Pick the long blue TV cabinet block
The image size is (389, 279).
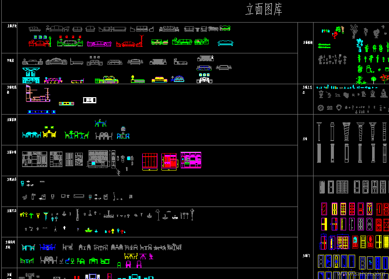click(x=42, y=112)
